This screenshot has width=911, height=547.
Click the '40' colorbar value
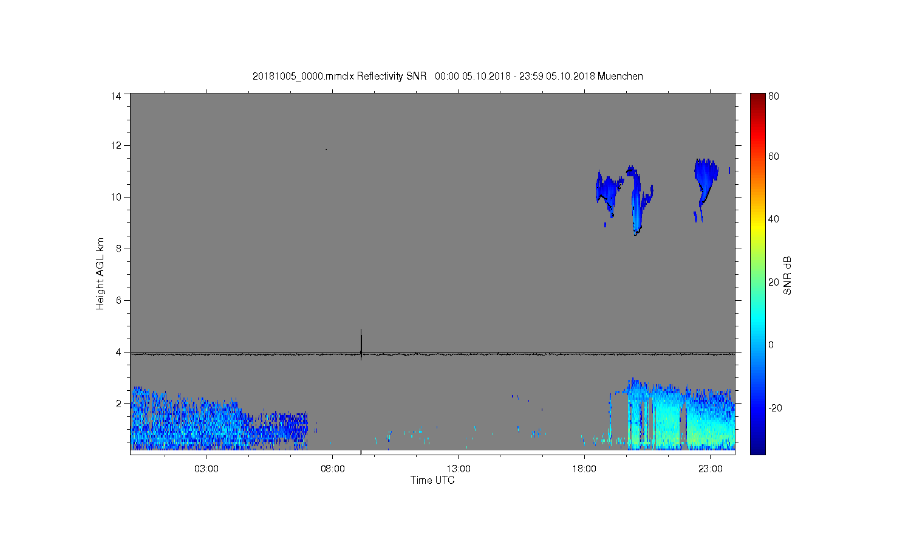774,219
